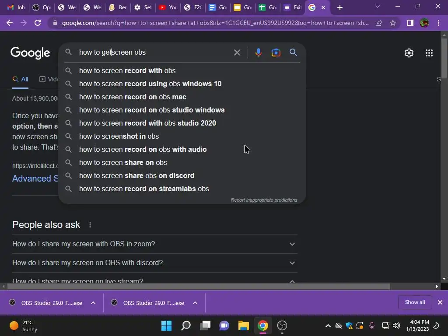Select the All search results tab
Viewport: 448px width, 336px height.
(x=20, y=80)
